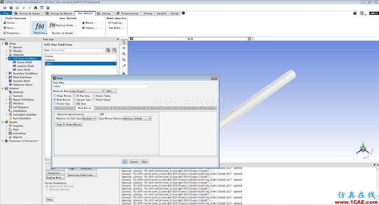
Task: Enable the Source Terms checkbox
Action: [x=94, y=96]
